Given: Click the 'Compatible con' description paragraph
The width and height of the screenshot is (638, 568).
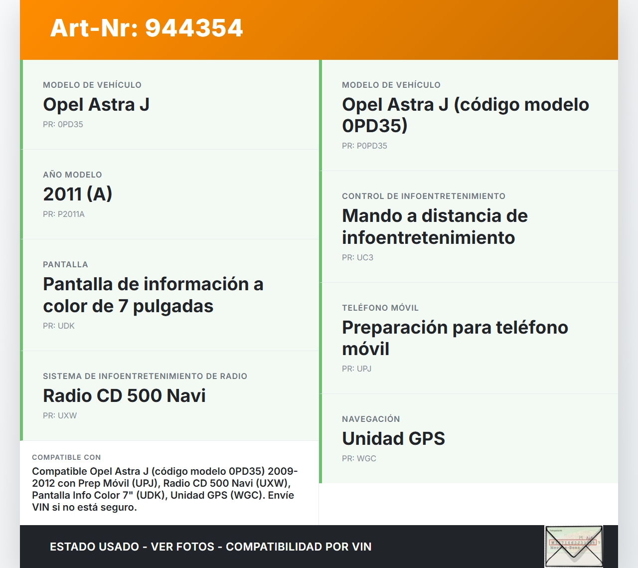Looking at the screenshot, I should click(x=164, y=489).
